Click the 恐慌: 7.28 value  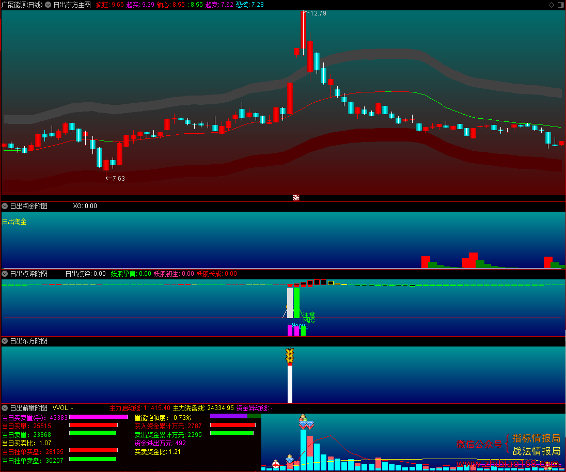click(249, 5)
